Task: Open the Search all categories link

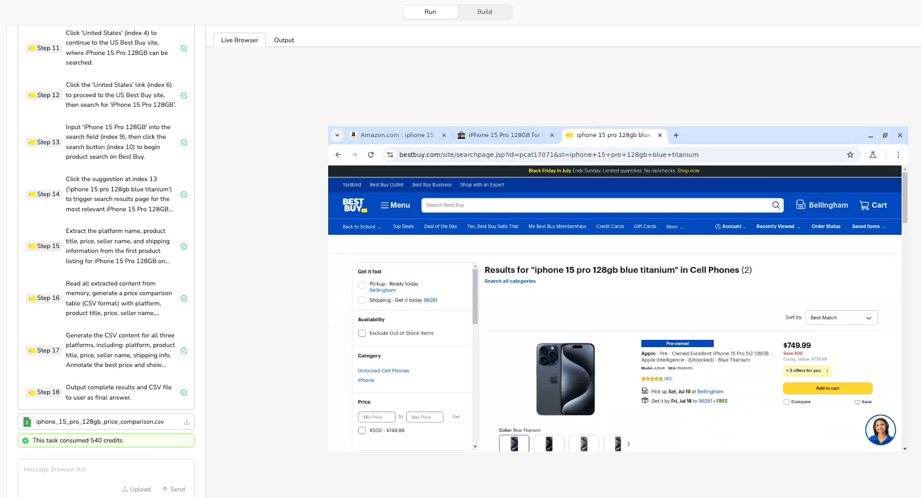Action: tap(510, 281)
